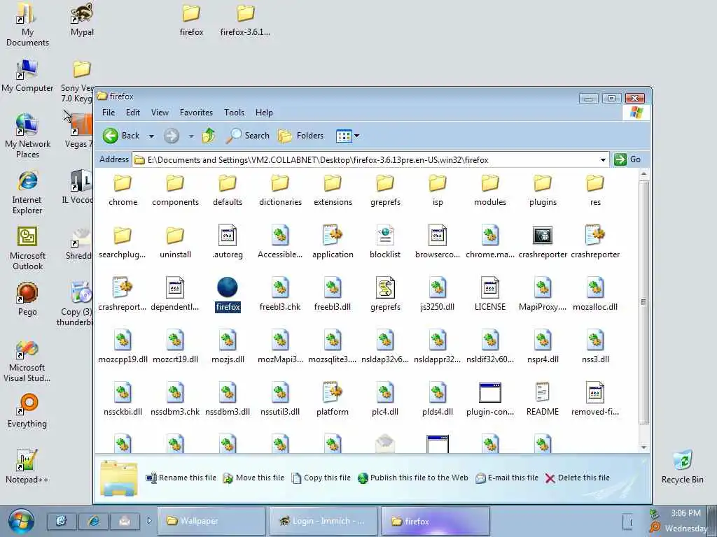Select the mozjs.dll file

228,347
